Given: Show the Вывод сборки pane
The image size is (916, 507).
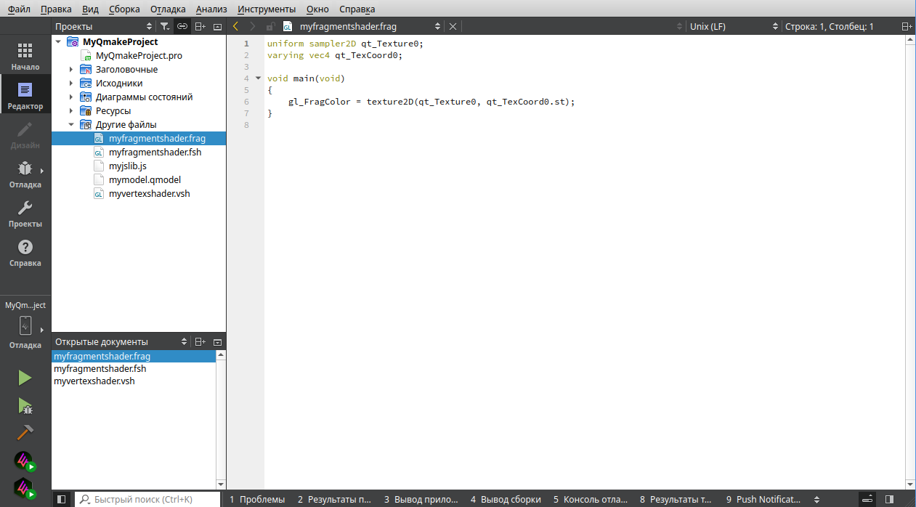Looking at the screenshot, I should point(506,499).
